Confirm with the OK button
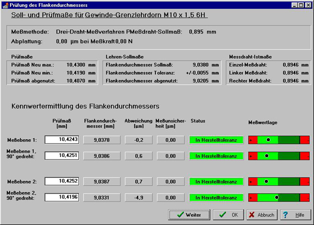This screenshot has height=225, width=314. point(229,215)
